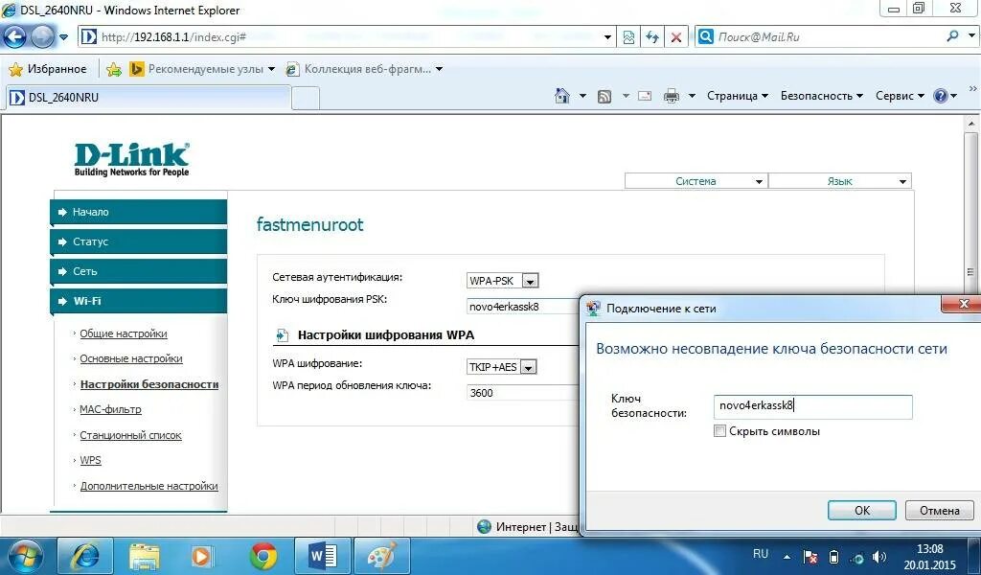Open the volume speaker tray icon

(x=879, y=557)
